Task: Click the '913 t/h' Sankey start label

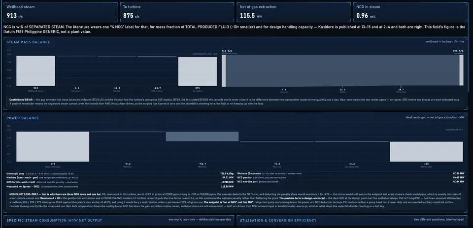Action: click(227, 51)
